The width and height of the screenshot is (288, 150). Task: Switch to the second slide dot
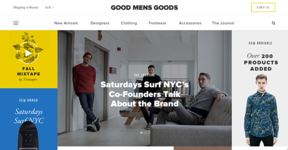[145, 133]
